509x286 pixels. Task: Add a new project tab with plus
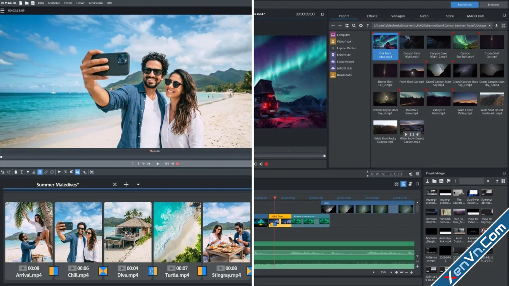tap(126, 184)
